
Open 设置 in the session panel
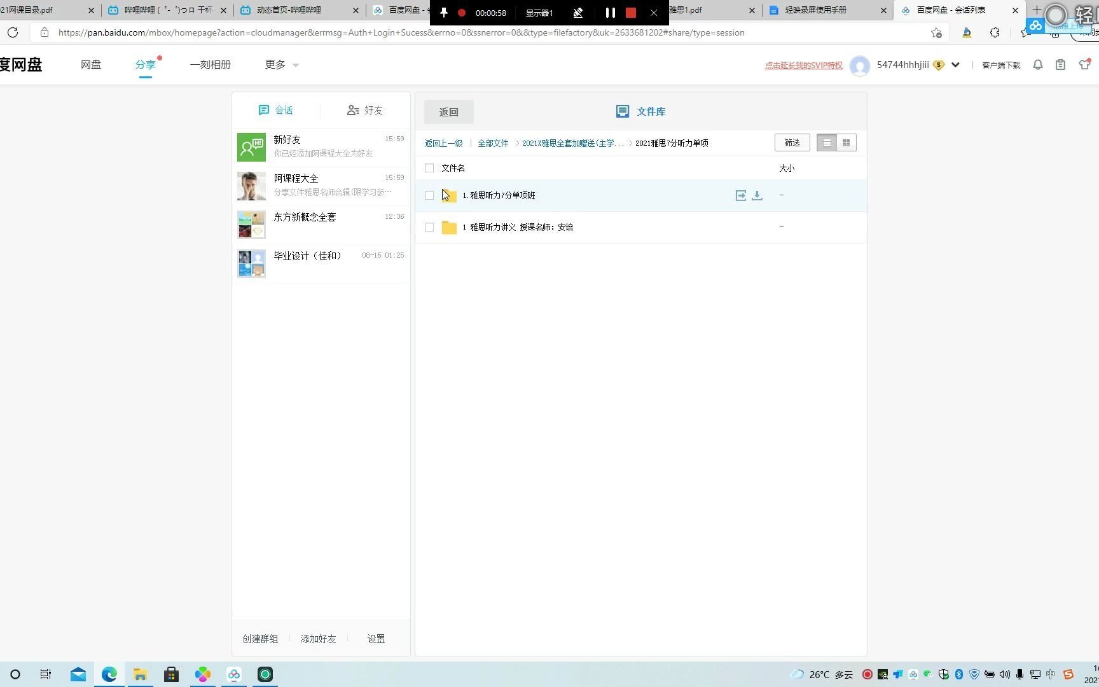pos(376,639)
